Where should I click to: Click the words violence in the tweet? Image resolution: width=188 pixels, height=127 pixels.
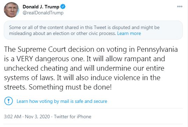(x=127, y=78)
